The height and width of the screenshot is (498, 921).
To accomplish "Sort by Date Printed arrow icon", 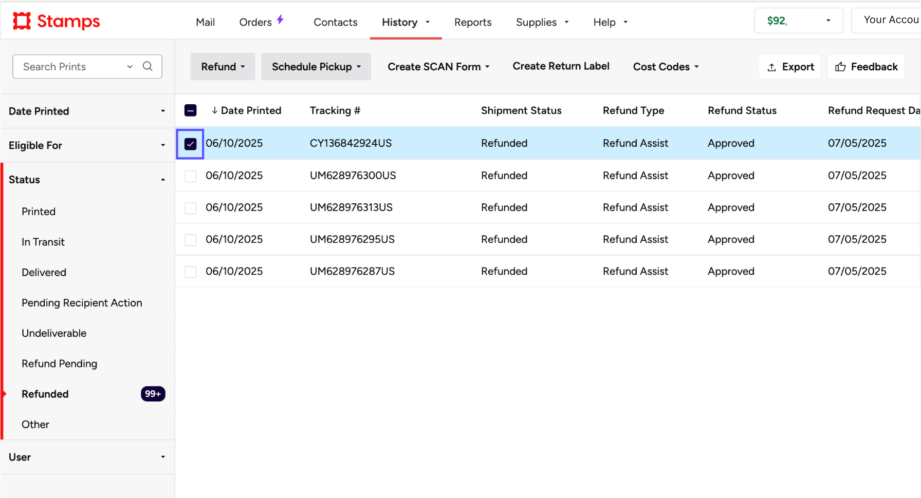I will point(214,110).
